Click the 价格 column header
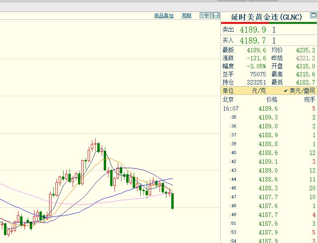The height and width of the screenshot is (243, 318). tap(272, 99)
